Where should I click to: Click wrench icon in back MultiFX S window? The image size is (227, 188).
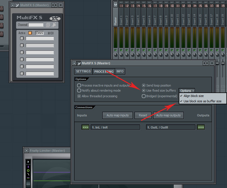tap(17, 5)
